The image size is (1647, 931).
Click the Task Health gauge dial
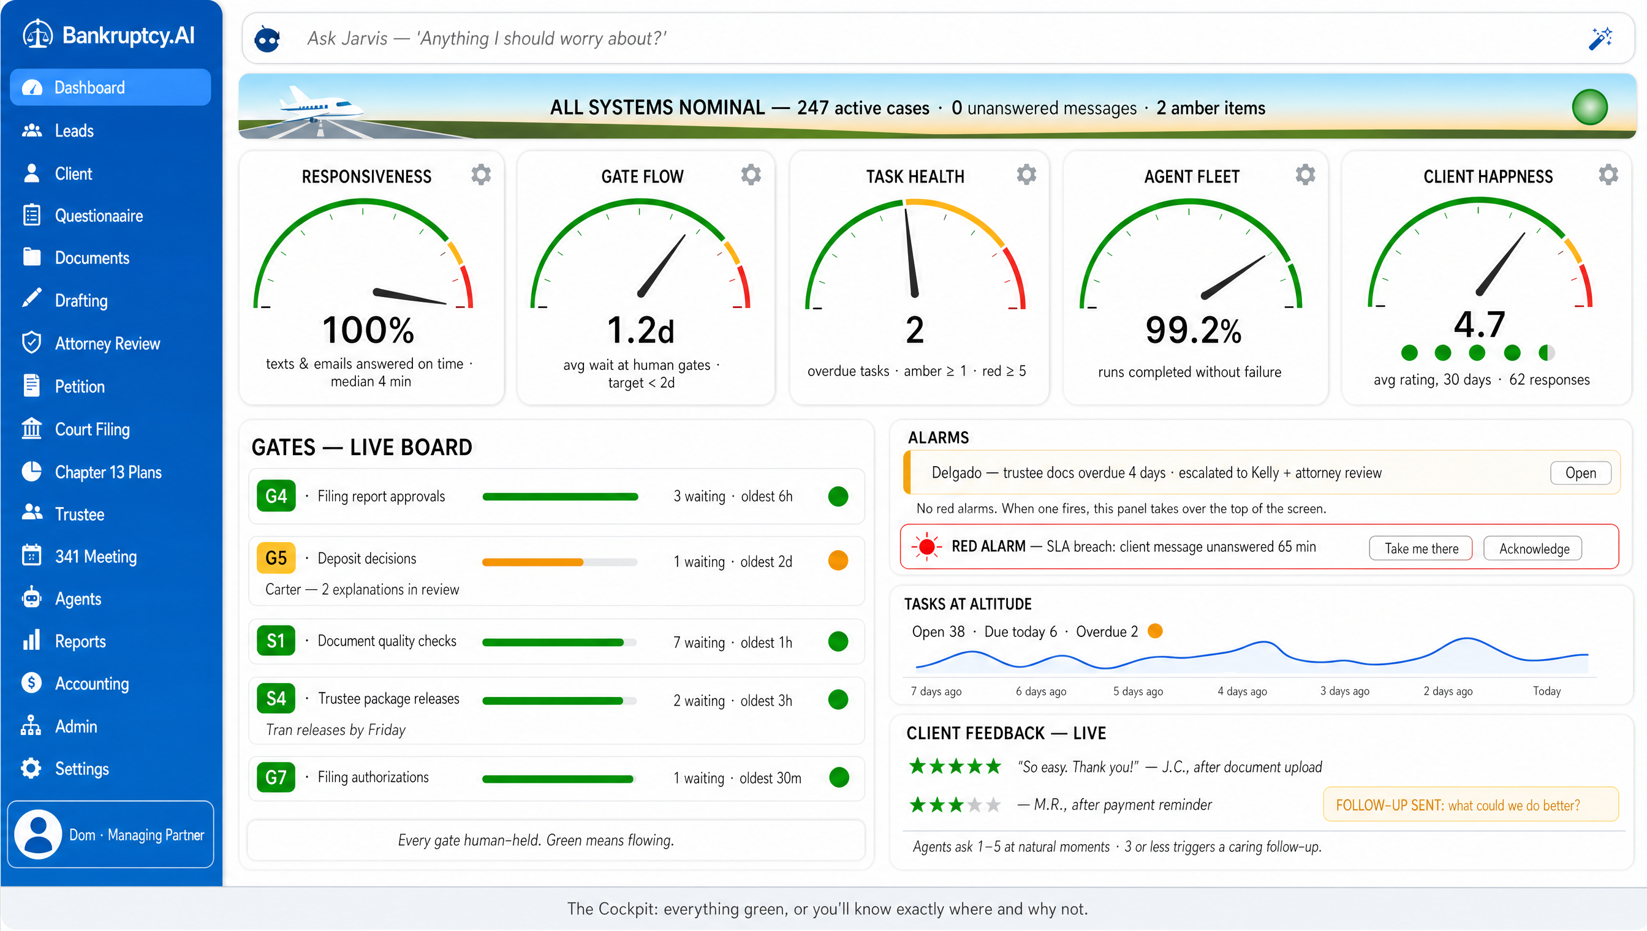point(915,254)
